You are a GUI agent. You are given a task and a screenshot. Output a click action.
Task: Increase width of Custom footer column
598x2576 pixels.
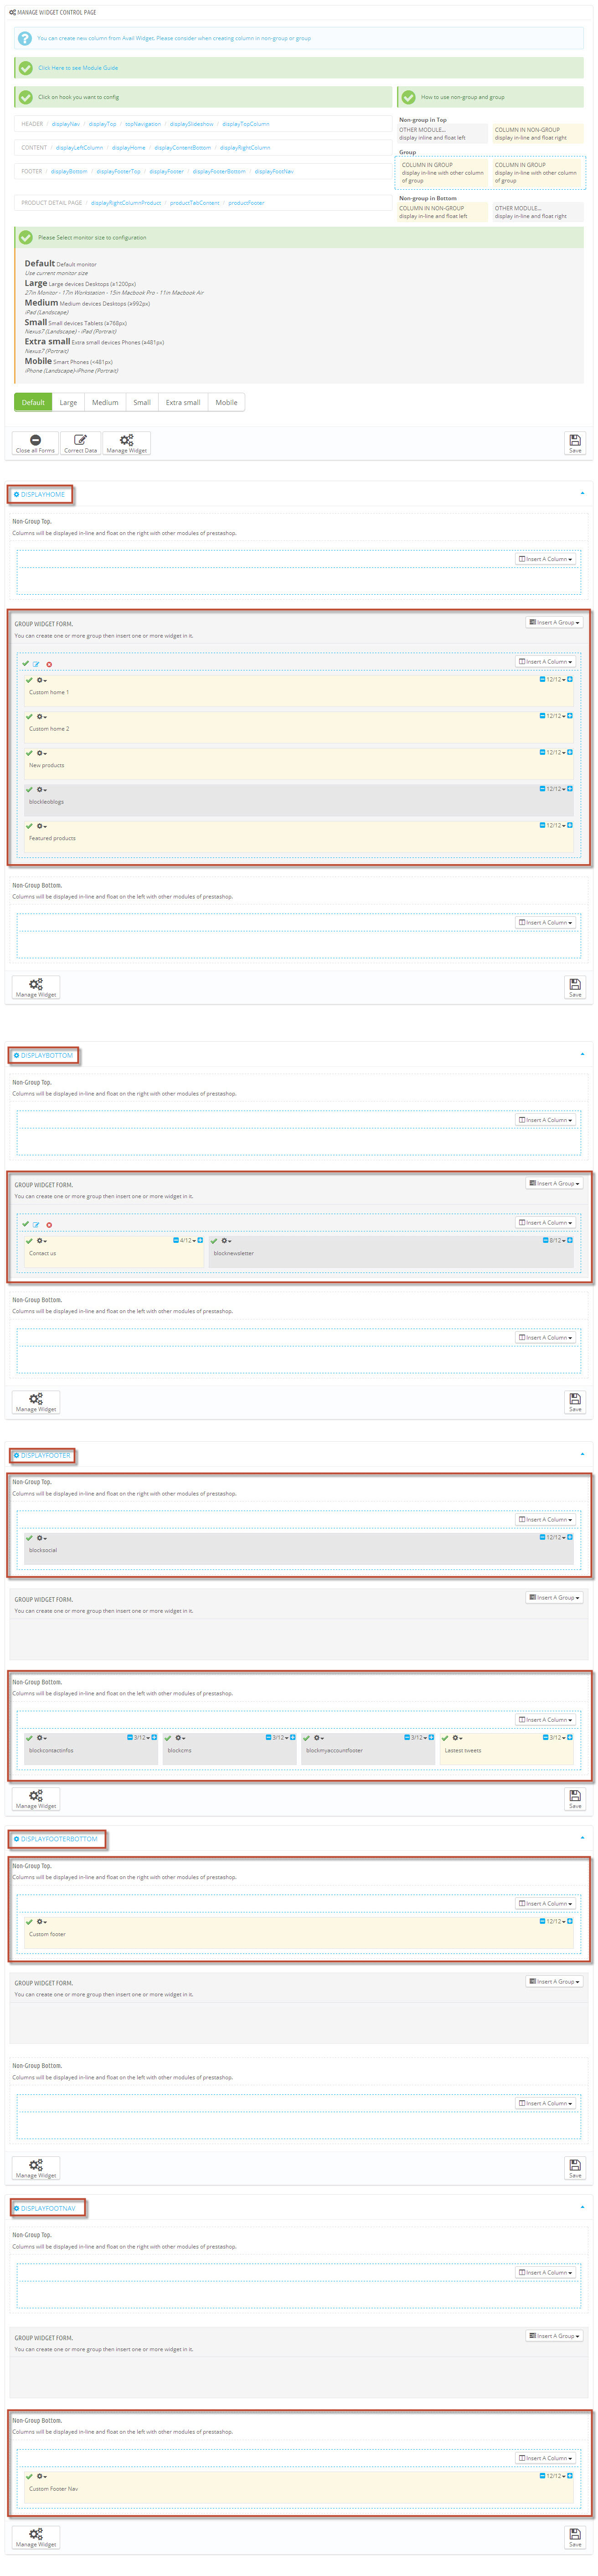click(570, 1921)
